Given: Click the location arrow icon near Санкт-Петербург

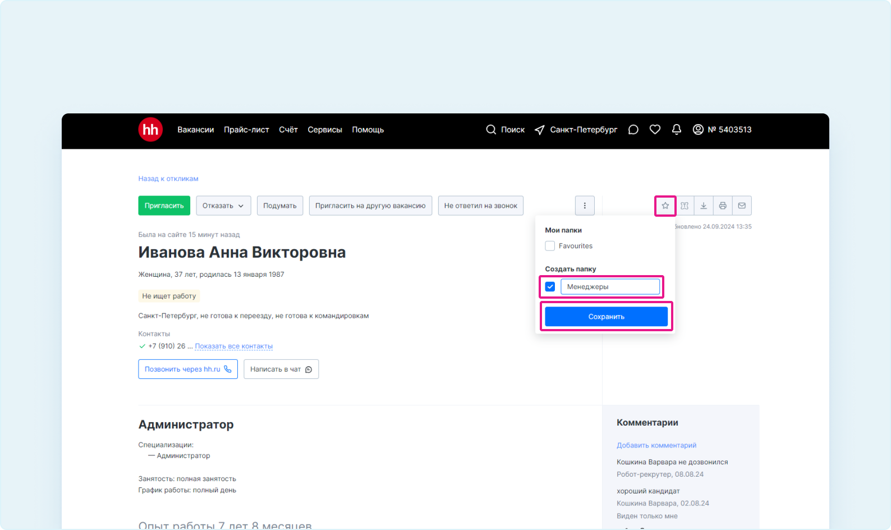Looking at the screenshot, I should (x=540, y=130).
